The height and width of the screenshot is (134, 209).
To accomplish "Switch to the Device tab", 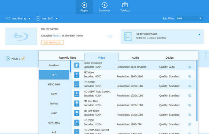I will (x=169, y=58).
